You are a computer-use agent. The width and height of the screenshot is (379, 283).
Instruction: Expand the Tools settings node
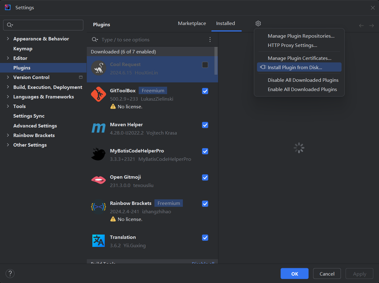[x=8, y=106]
